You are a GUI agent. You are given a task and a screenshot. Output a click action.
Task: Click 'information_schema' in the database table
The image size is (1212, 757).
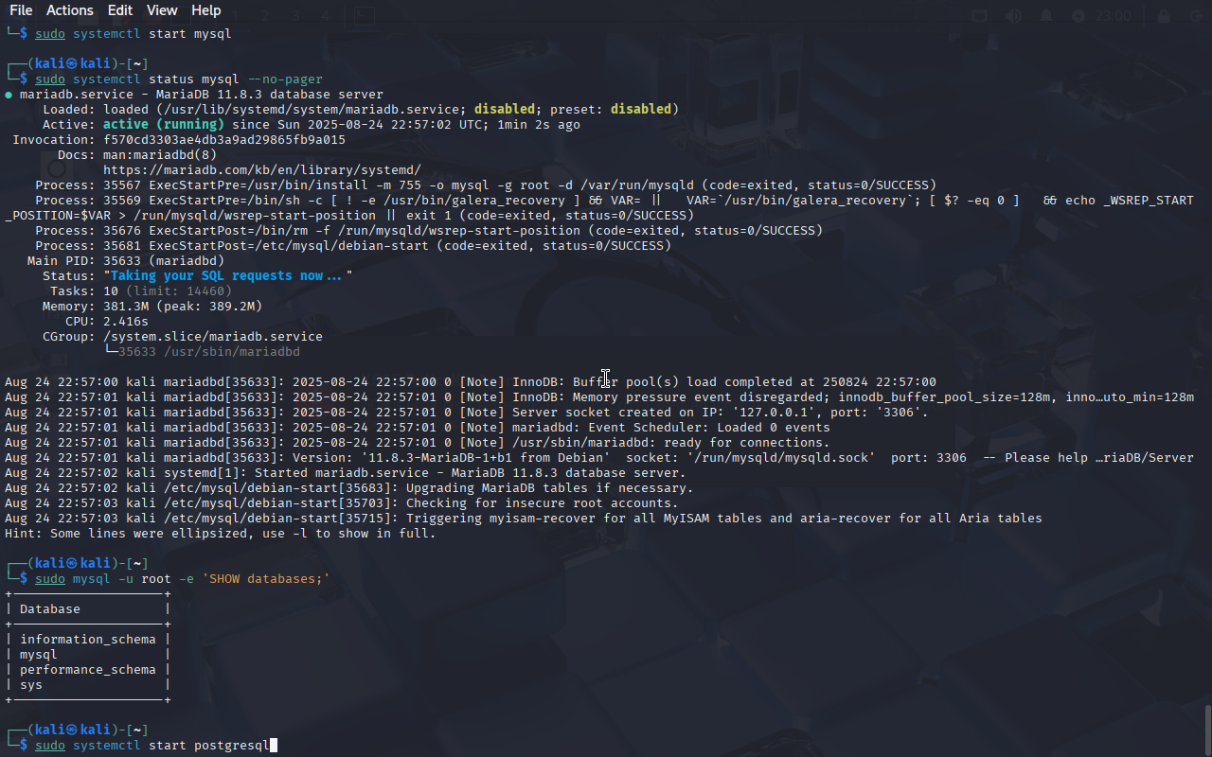(88, 640)
